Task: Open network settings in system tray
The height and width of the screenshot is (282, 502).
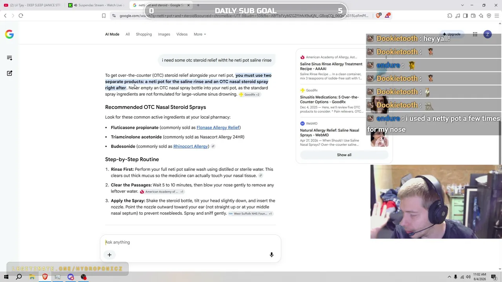Action: (462, 277)
